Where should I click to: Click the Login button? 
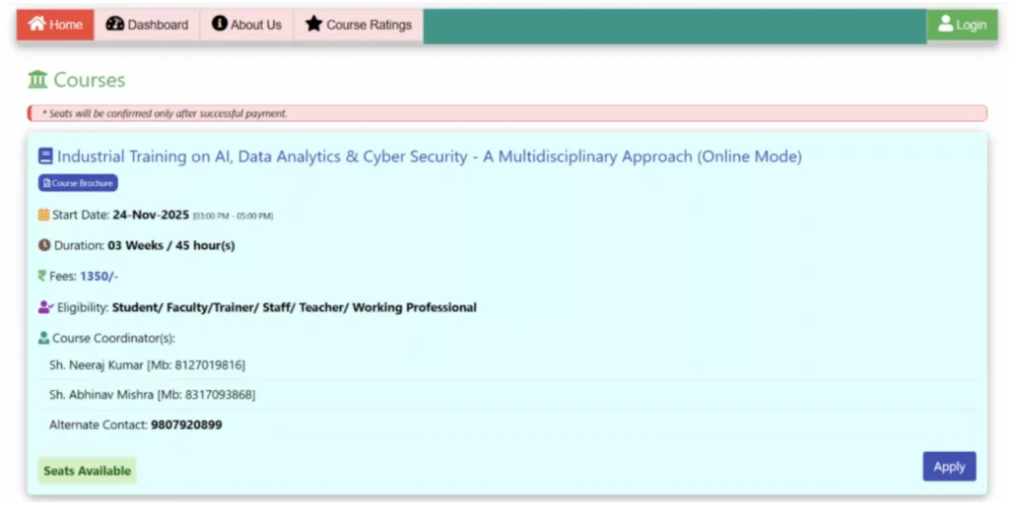[x=962, y=25]
